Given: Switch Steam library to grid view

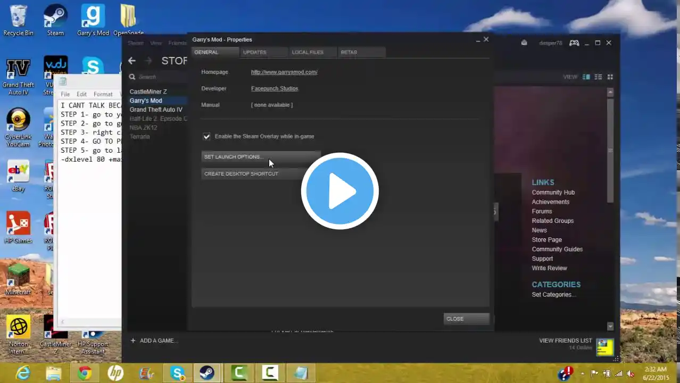Looking at the screenshot, I should tap(610, 77).
